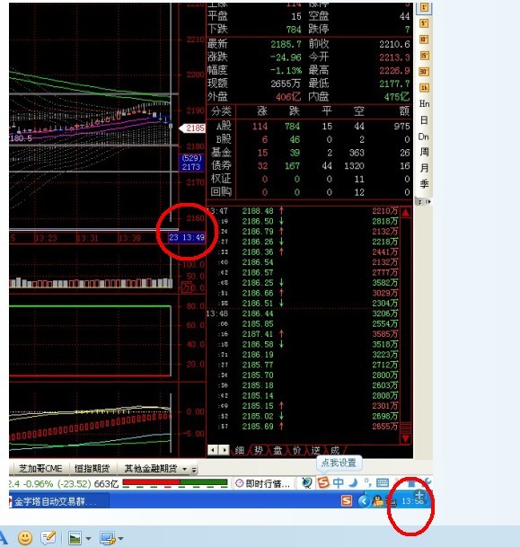Toggle the moon half-width/full-width icon
Image resolution: width=520 pixels, height=547 pixels.
[353, 483]
